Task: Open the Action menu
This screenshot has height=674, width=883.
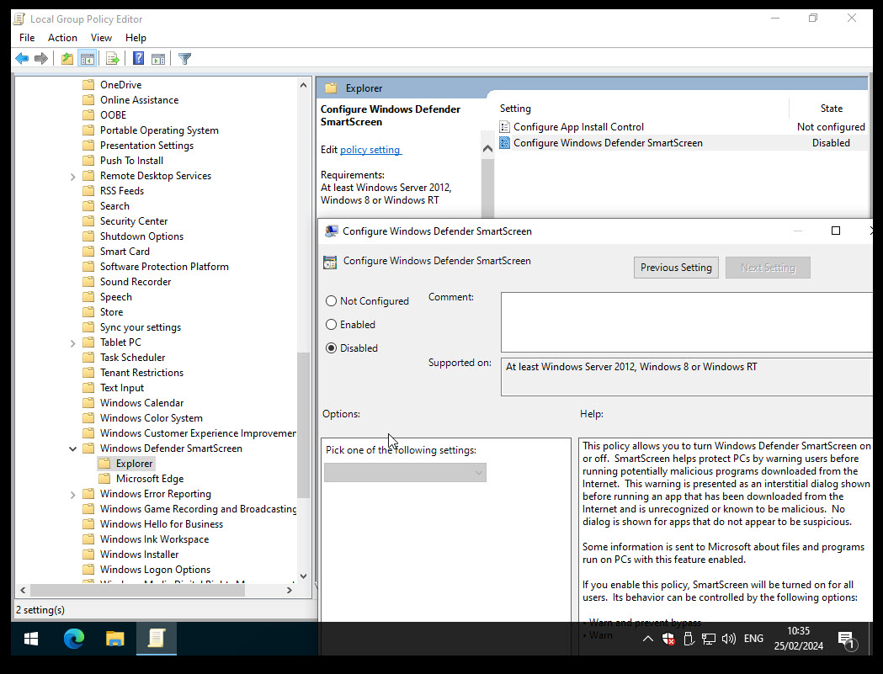Action: (62, 37)
